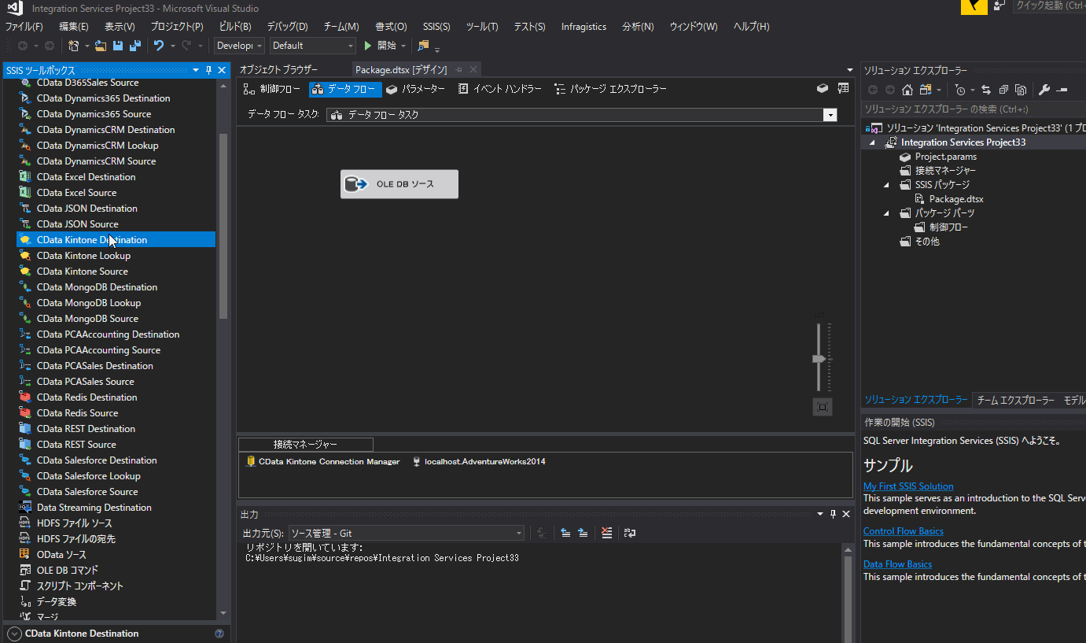The height and width of the screenshot is (643, 1086).
Task: Collapse the パッケージ パーツ folder
Action: pyautogui.click(x=886, y=213)
